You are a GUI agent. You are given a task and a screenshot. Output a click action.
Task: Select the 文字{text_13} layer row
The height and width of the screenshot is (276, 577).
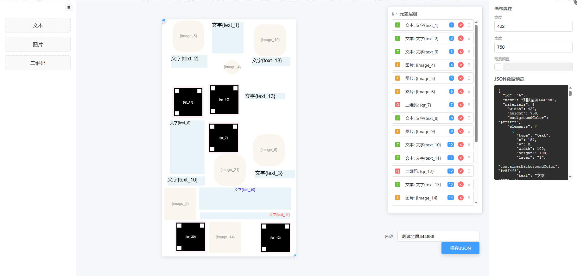433,185
